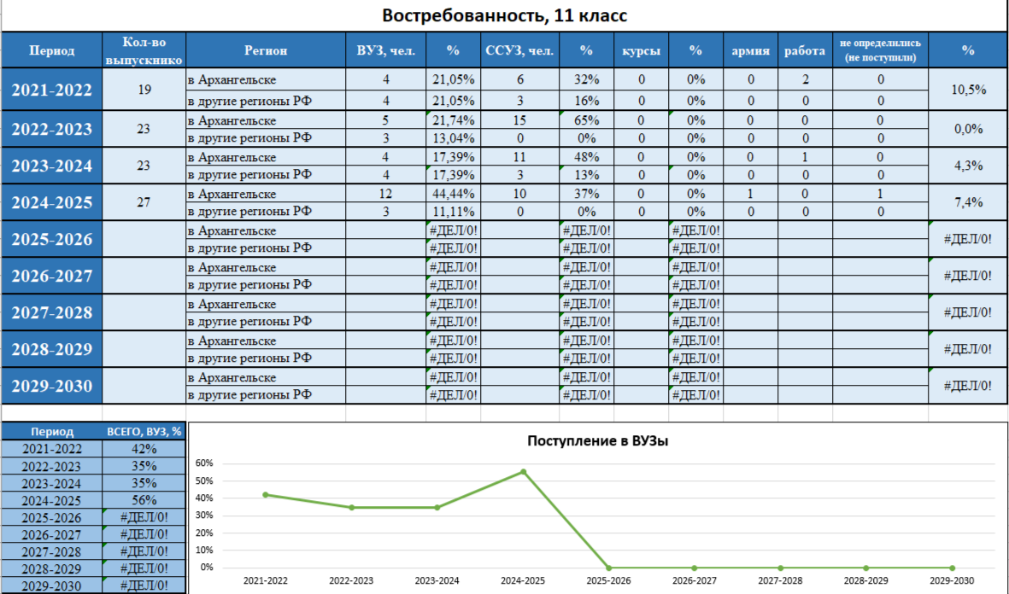Viewport: 1009px width, 594px height.
Task: Select the cell showing 10,5%
Action: click(x=968, y=90)
